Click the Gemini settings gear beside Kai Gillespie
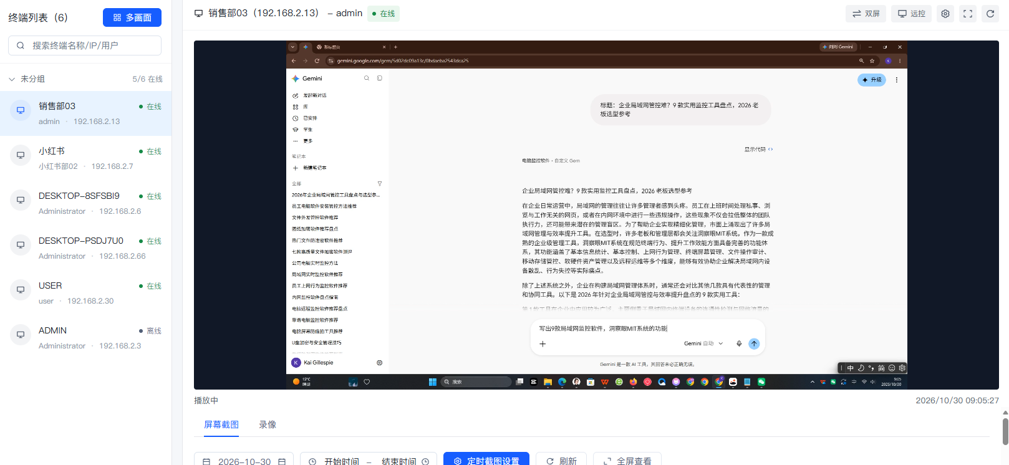Screen dimensions: 1009x465 click(x=380, y=363)
